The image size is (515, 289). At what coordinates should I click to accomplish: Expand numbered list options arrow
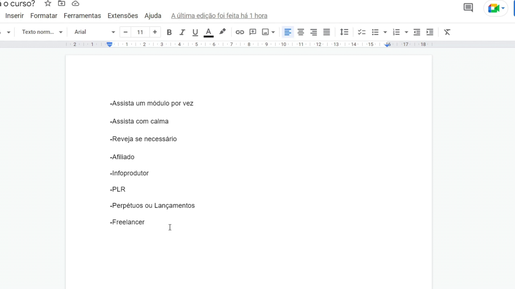point(406,32)
